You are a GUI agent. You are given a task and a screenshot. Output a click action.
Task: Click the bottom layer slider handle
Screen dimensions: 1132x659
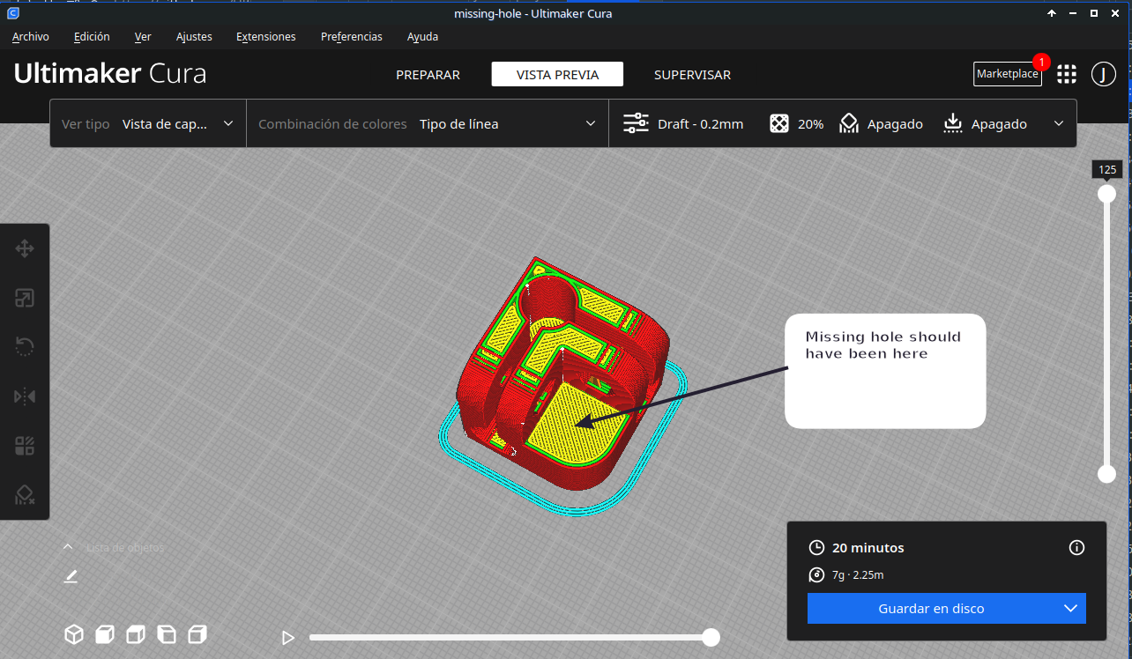(x=1106, y=474)
